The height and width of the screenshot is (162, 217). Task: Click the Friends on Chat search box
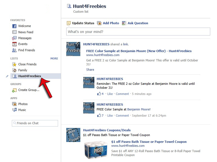coord(35,123)
